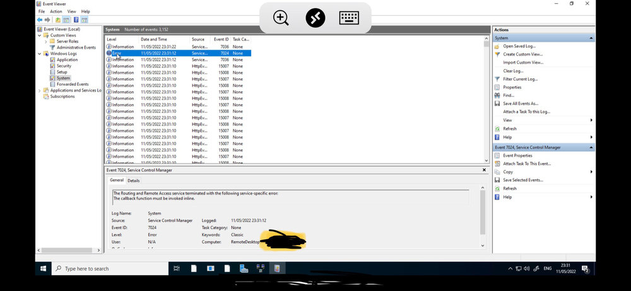This screenshot has height=291, width=631.
Task: Select Subscriptions in the tree
Action: coord(62,97)
